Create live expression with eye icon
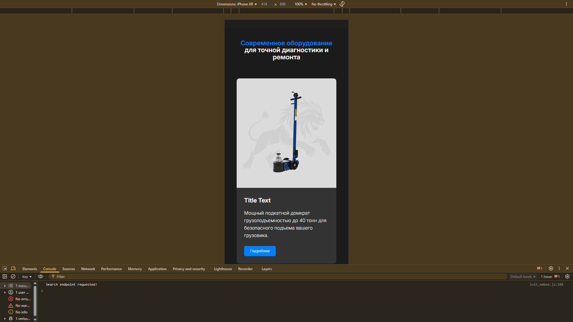The image size is (573, 322). point(41,277)
